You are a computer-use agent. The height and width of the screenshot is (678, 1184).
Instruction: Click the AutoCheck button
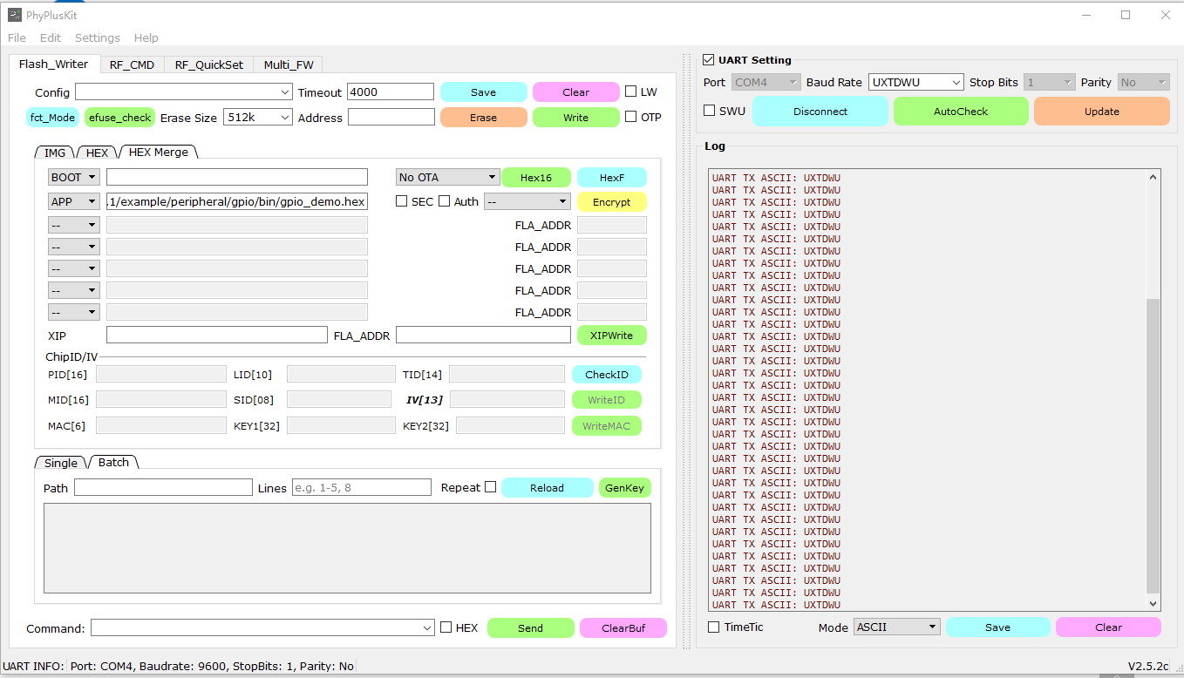[961, 112]
